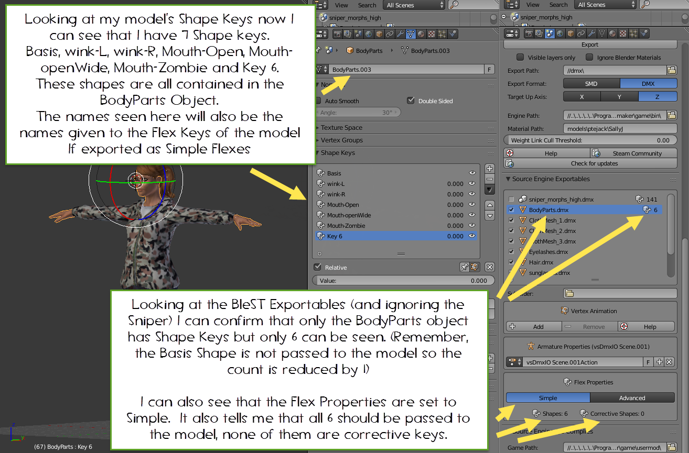This screenshot has height=453, width=689.
Task: Open Modifiers tab in right properties panel
Action: pyautogui.click(x=591, y=34)
